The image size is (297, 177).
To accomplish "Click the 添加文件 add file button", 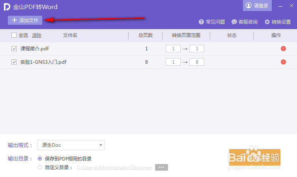I will (25, 20).
